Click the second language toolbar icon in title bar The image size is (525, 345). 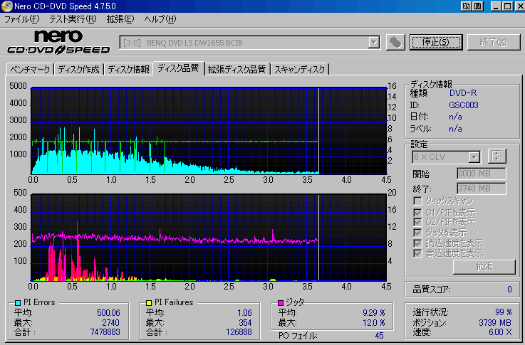[478, 6]
